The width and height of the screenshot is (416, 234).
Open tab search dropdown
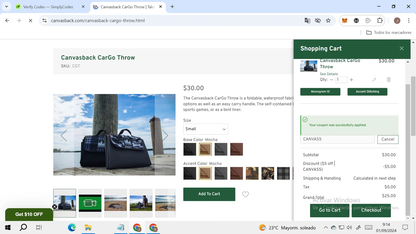6,7
